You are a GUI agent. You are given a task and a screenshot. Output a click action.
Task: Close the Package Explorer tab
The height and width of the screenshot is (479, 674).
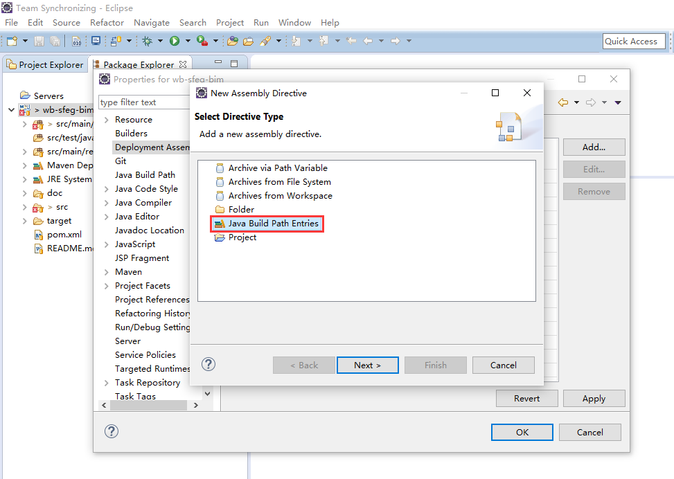point(183,64)
